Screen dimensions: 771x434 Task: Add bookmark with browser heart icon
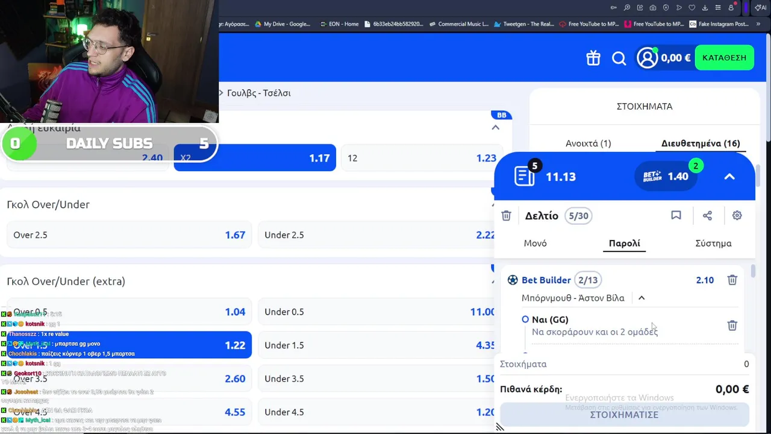[692, 8]
